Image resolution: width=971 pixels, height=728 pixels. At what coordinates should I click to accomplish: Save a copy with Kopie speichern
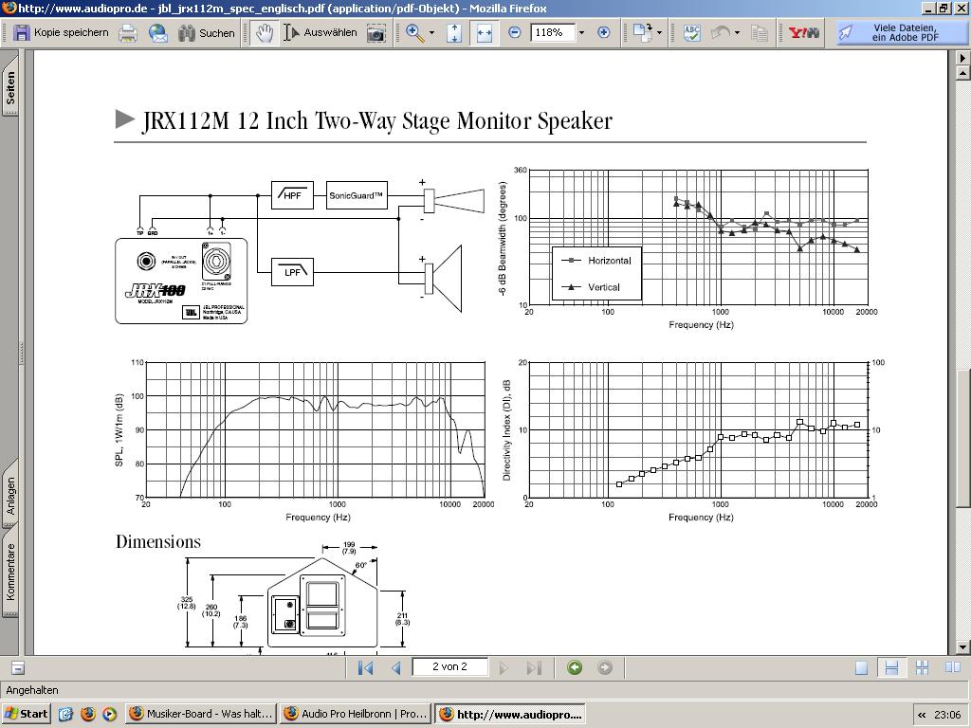point(62,33)
